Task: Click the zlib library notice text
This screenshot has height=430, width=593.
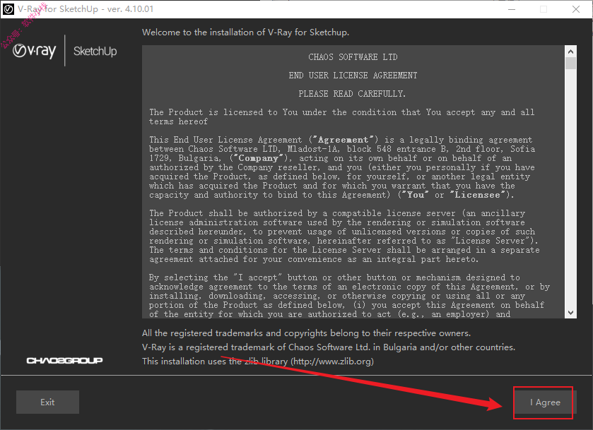Action: coord(258,362)
